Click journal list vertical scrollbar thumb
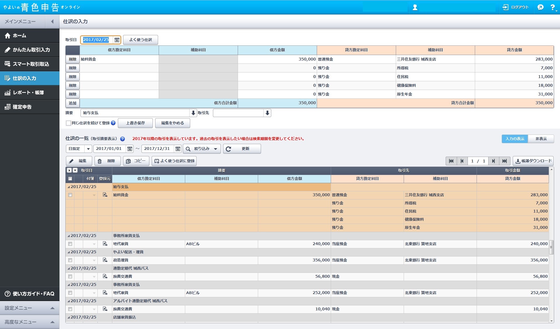560x329 pixels. coord(551,247)
